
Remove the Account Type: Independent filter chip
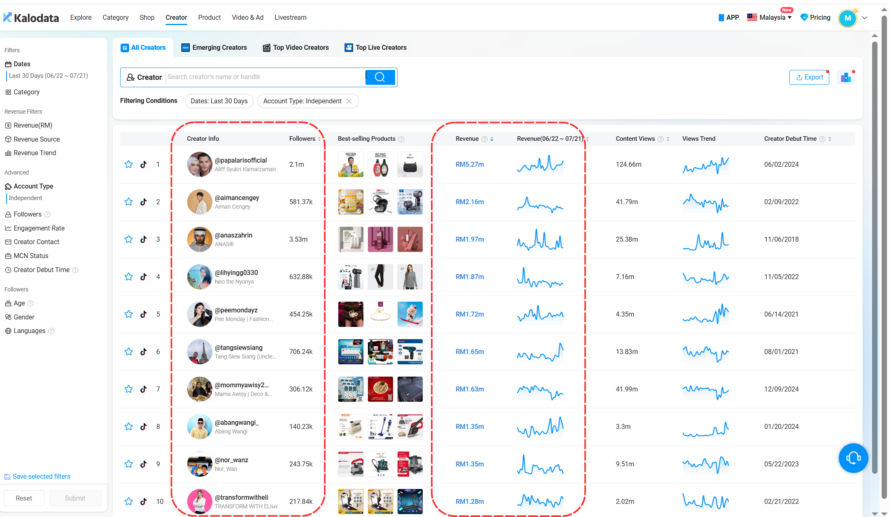349,101
